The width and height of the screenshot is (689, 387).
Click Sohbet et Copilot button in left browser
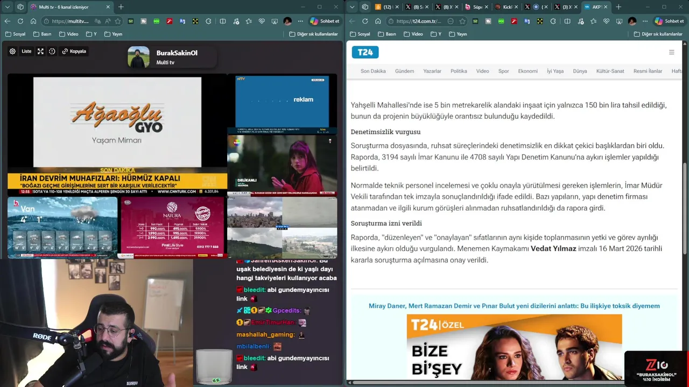(x=325, y=21)
